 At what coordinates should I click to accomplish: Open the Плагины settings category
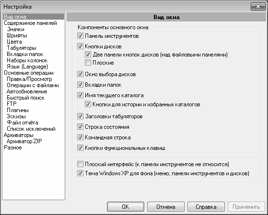point(18,110)
